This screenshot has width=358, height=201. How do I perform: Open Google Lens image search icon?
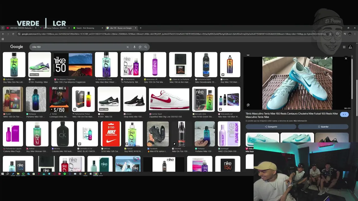[x=140, y=47]
